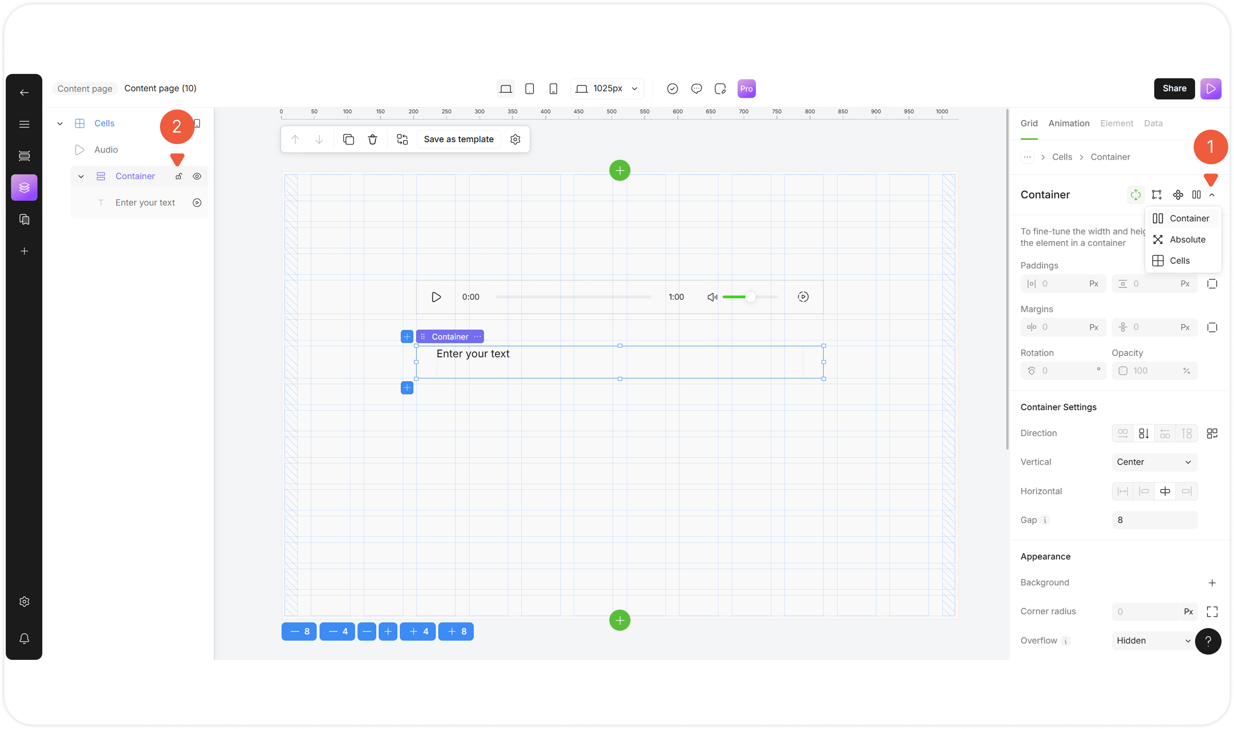Click the audio player play button

(436, 297)
